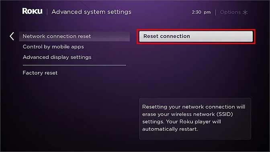This screenshot has width=270, height=152.
Task: Open Advanced display settings
Action: click(57, 57)
